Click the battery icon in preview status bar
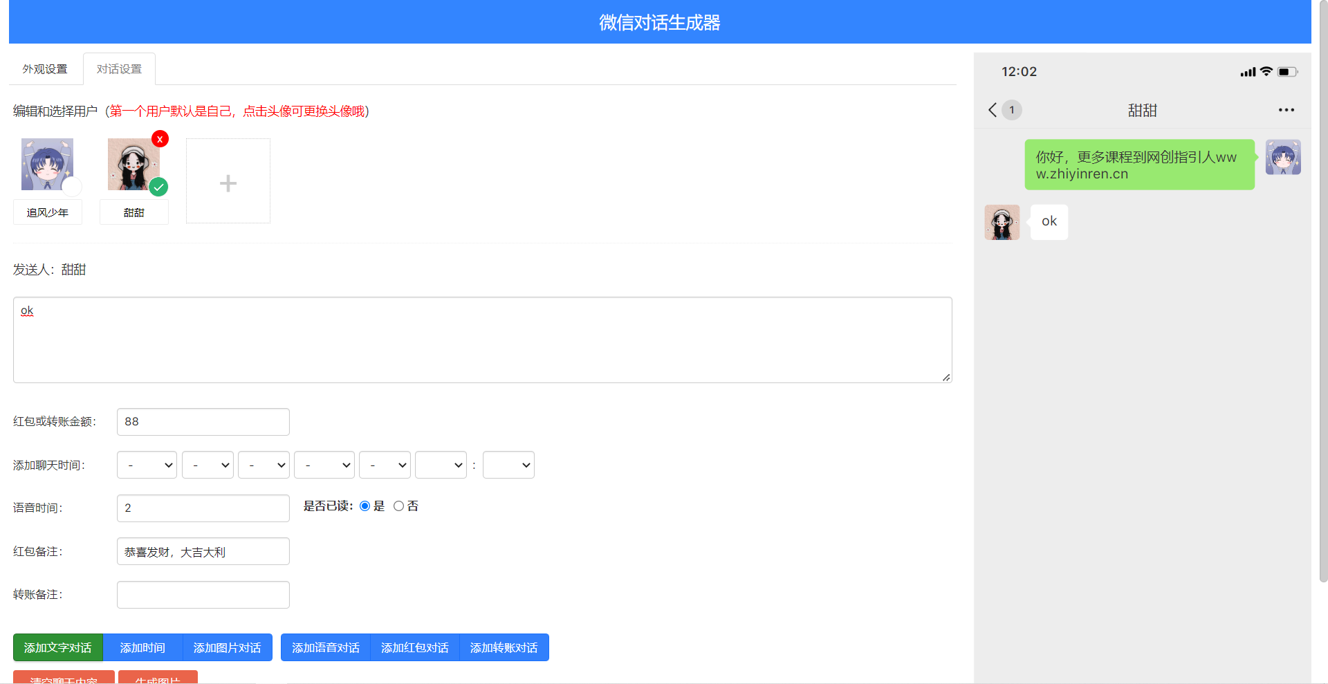The height and width of the screenshot is (684, 1328). tap(1288, 72)
